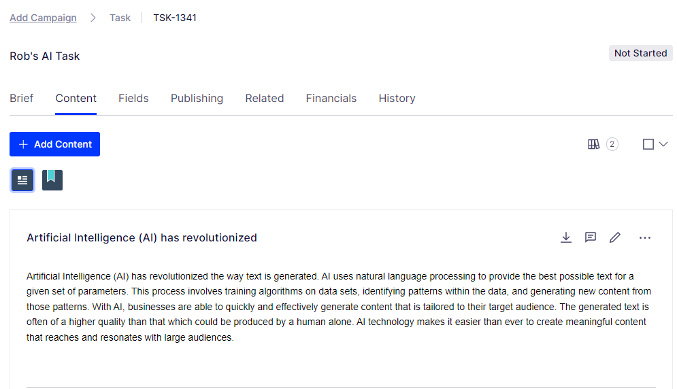The height and width of the screenshot is (389, 677).
Task: Show the History tab
Action: coord(397,99)
